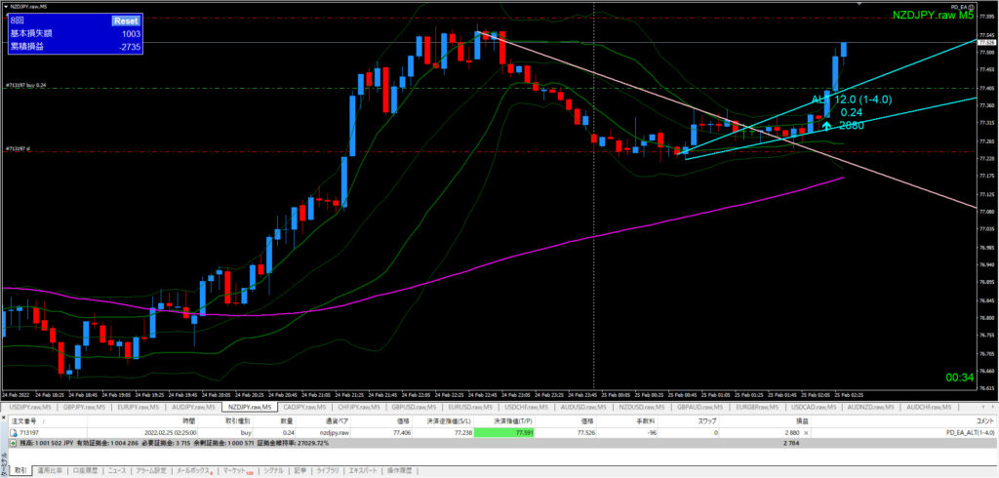Open the アラーム設定 terminal tab
The image size is (999, 478).
[151, 471]
